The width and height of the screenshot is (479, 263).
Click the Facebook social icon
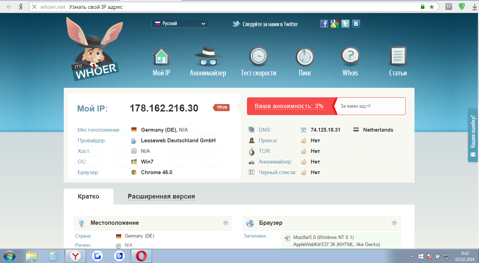[324, 24]
